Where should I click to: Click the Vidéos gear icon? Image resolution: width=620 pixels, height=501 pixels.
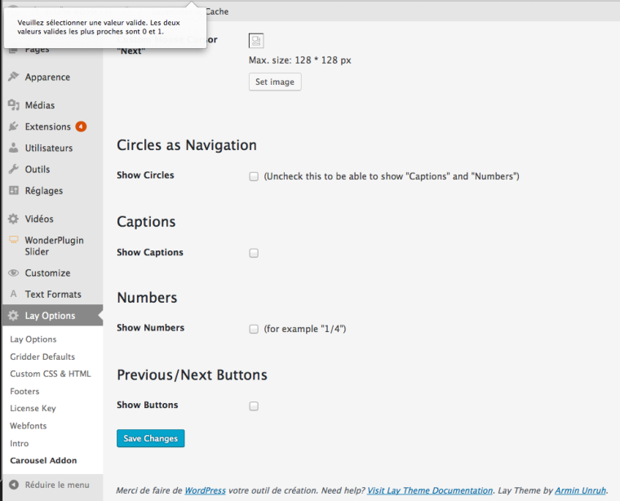[x=13, y=219]
